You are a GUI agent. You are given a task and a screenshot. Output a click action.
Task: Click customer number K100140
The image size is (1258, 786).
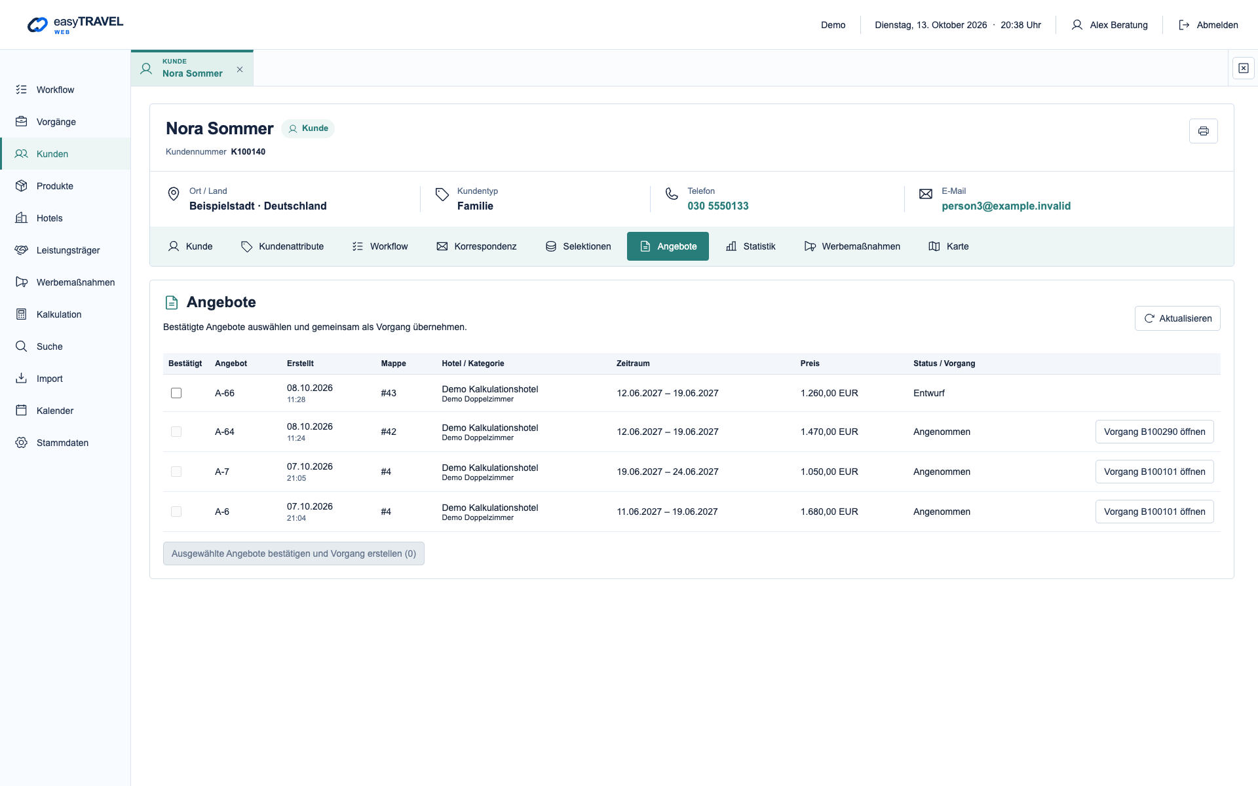(248, 152)
